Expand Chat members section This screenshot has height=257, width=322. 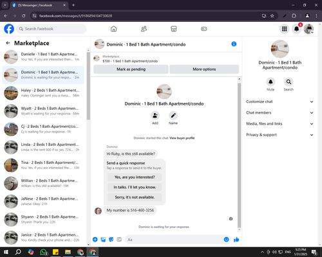tap(279, 112)
